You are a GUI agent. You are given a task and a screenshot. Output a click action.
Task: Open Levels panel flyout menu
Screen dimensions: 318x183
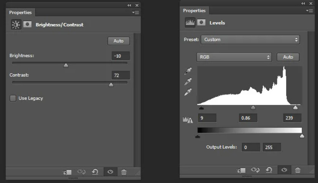click(x=310, y=11)
